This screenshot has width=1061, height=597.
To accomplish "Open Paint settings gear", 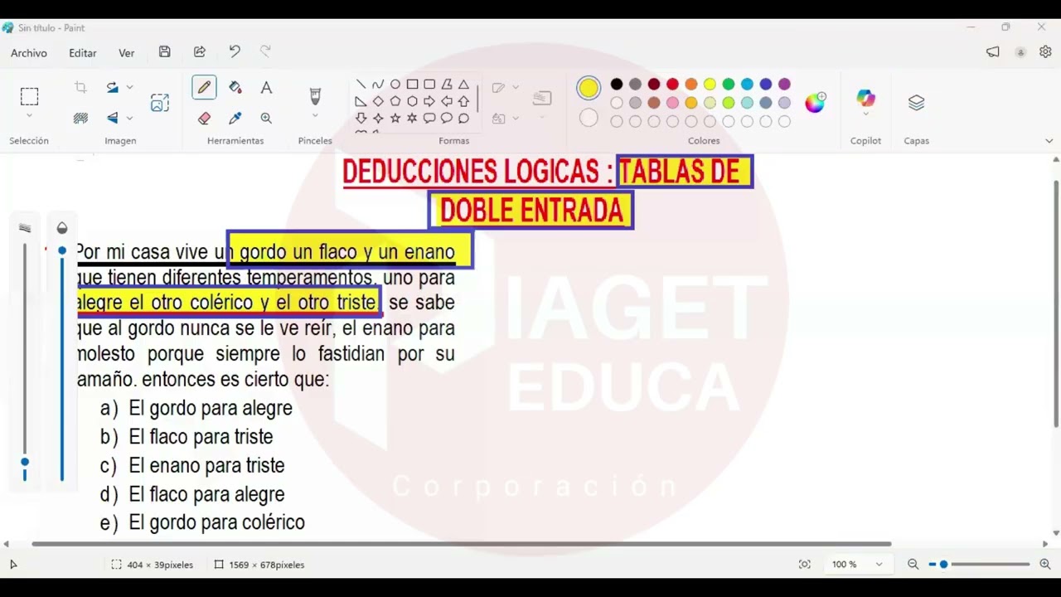I will pos(1045,51).
